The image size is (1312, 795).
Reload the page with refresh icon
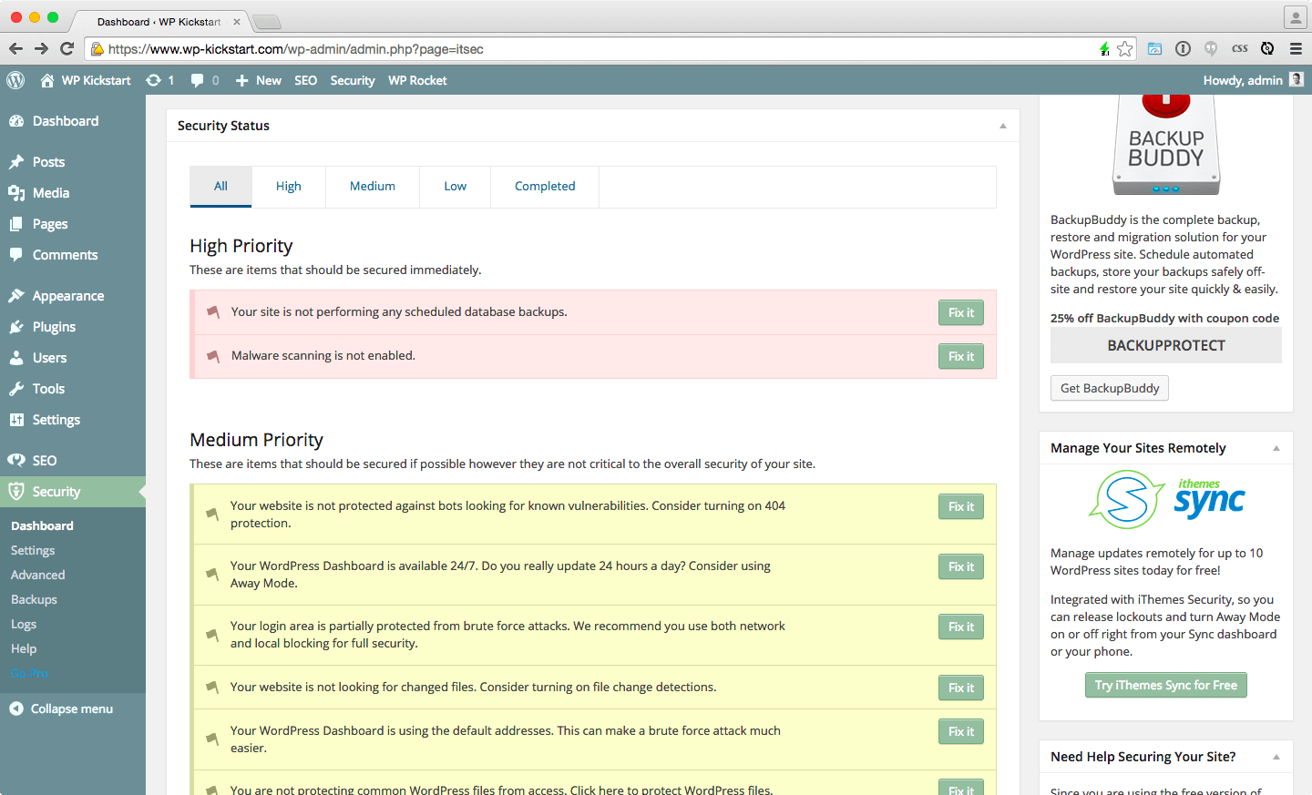67,49
